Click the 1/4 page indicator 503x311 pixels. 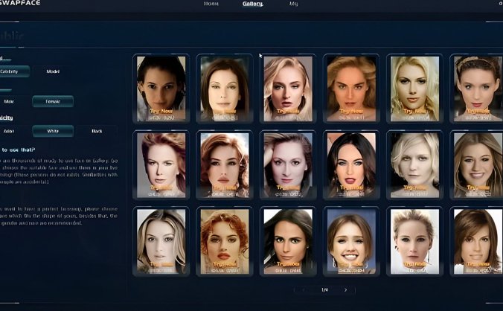pos(324,289)
